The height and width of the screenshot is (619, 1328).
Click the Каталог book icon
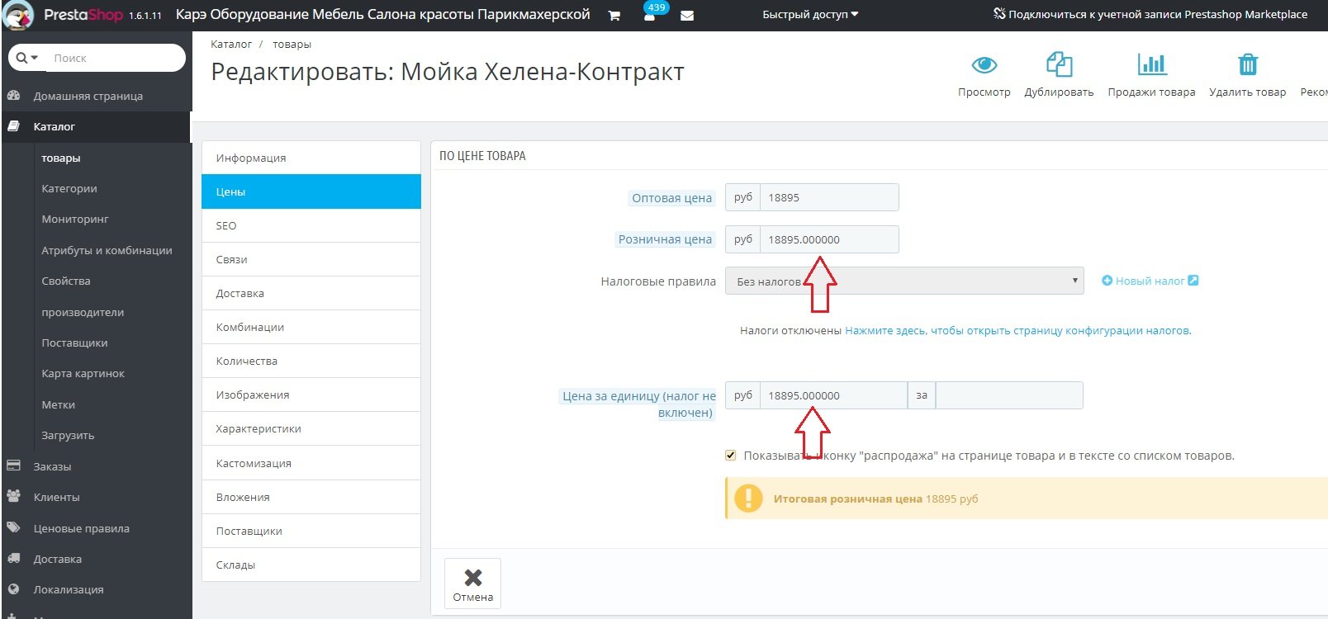click(x=13, y=126)
